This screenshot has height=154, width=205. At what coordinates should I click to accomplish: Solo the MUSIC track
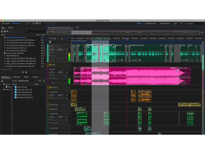[x=65, y=69]
